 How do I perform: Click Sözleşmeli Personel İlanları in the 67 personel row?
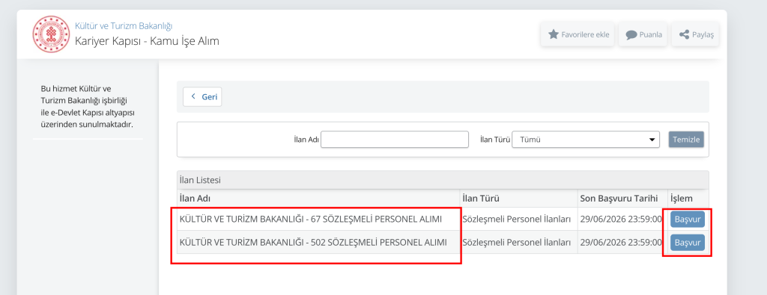517,220
